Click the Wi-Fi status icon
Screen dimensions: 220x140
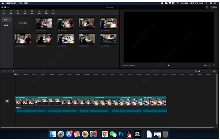(x=178, y=3)
